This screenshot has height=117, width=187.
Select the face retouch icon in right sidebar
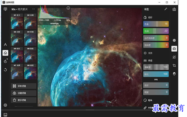(174, 74)
